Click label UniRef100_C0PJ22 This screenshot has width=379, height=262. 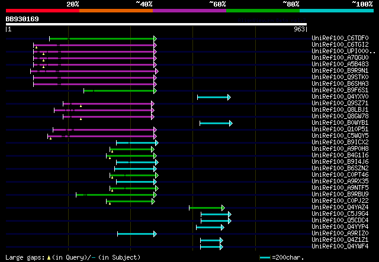point(340,201)
